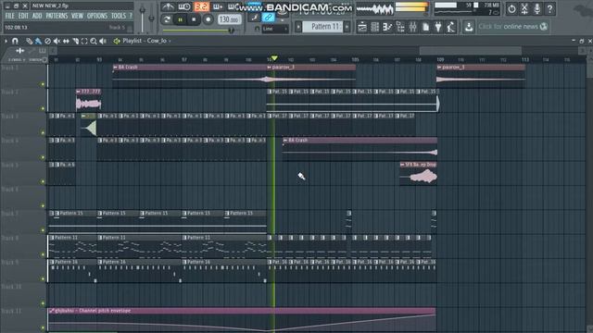Click the 'Click for online news' link
The image size is (593, 333).
[x=512, y=27]
